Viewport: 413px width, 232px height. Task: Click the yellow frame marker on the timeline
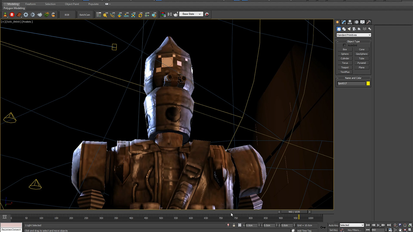pos(299,217)
